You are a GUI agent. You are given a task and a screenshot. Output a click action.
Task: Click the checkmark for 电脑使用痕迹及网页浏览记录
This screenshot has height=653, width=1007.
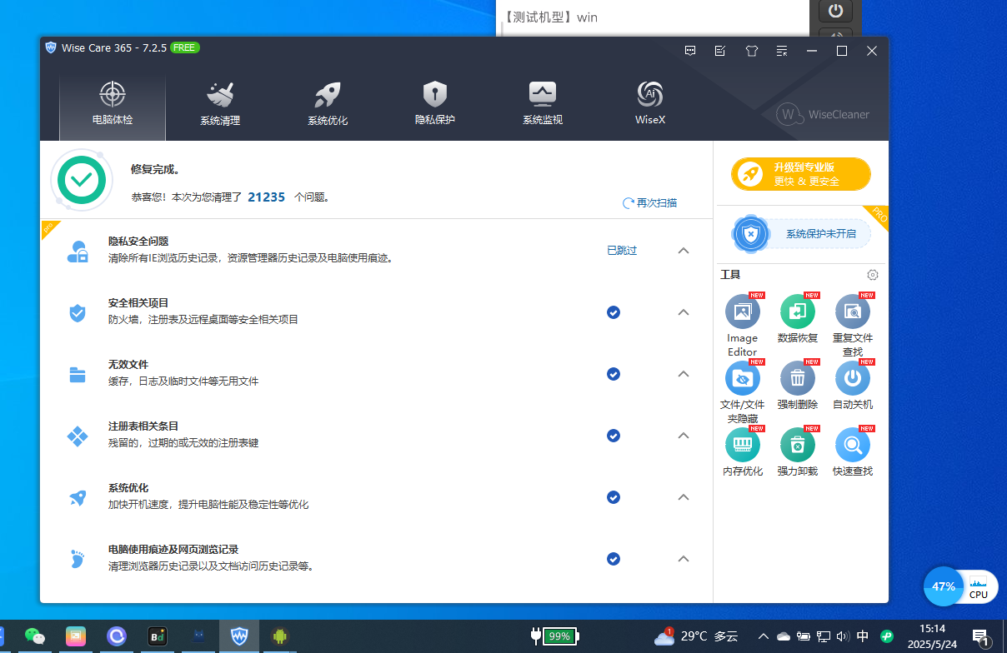[x=614, y=559]
